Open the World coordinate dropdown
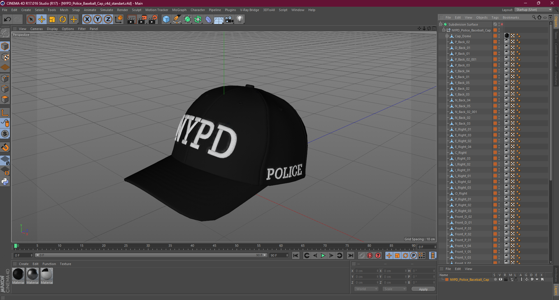 point(366,289)
